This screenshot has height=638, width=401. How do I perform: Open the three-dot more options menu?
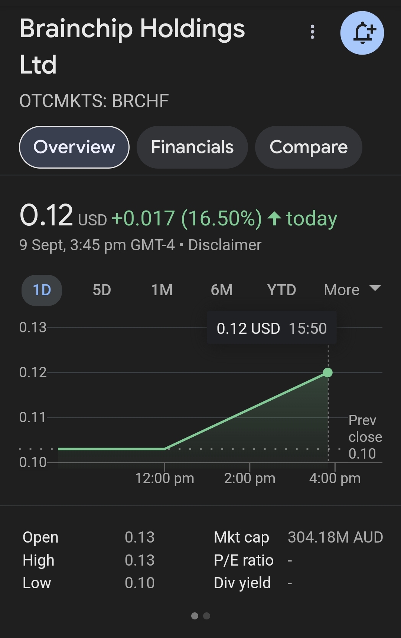(x=312, y=32)
